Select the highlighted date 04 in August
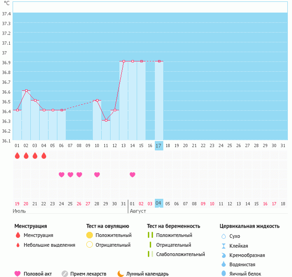 tap(159, 203)
